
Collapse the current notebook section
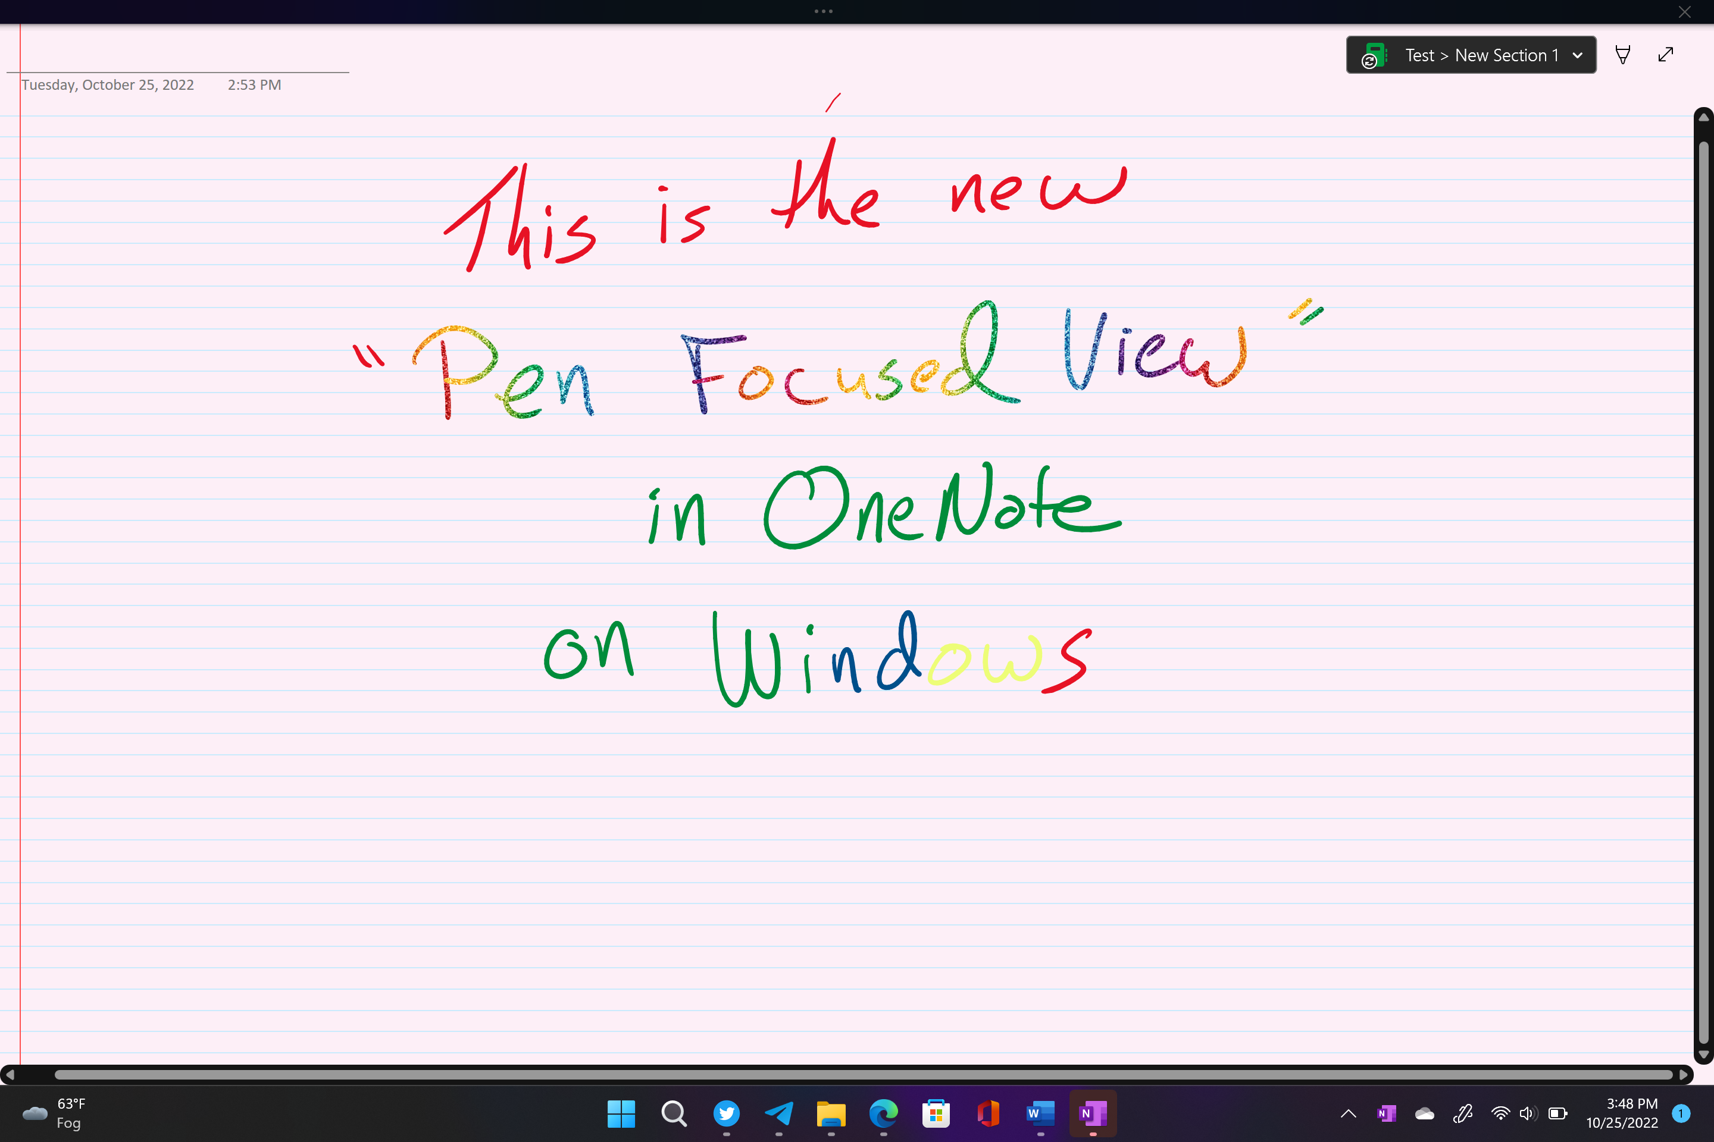[x=1578, y=54]
